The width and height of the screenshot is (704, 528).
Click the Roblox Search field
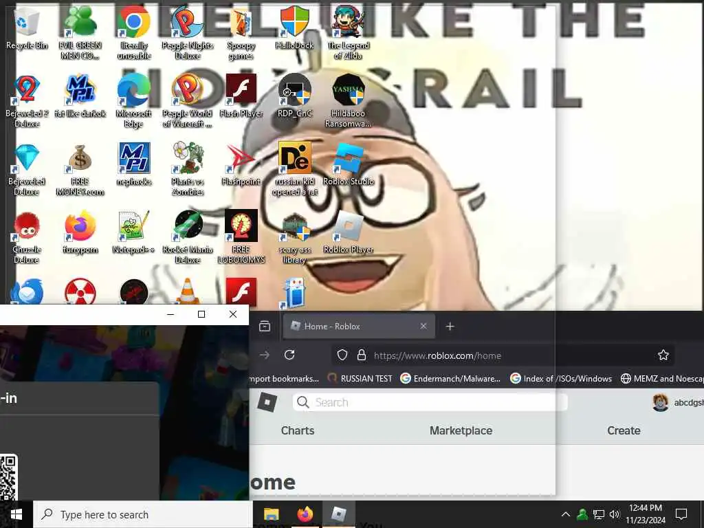(430, 402)
